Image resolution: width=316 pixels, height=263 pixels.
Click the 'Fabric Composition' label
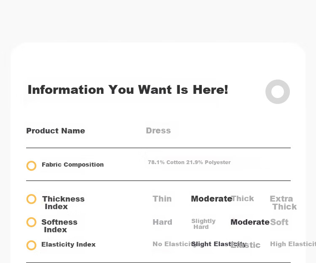[x=73, y=165]
